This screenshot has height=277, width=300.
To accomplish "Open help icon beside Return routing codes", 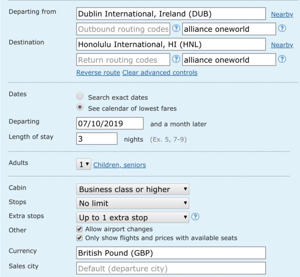I will tap(176, 59).
